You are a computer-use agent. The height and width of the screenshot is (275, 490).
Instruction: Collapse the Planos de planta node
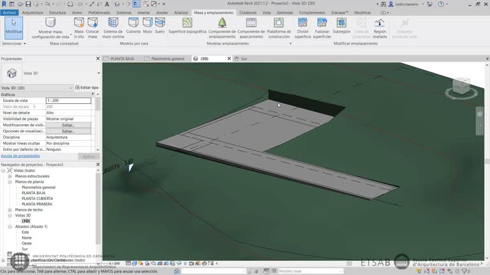tap(10, 182)
